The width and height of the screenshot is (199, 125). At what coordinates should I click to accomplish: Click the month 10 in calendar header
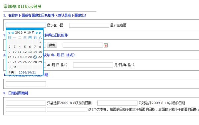coord(29,33)
